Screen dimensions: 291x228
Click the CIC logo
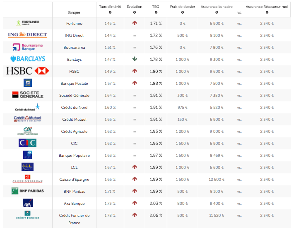coord(27,143)
